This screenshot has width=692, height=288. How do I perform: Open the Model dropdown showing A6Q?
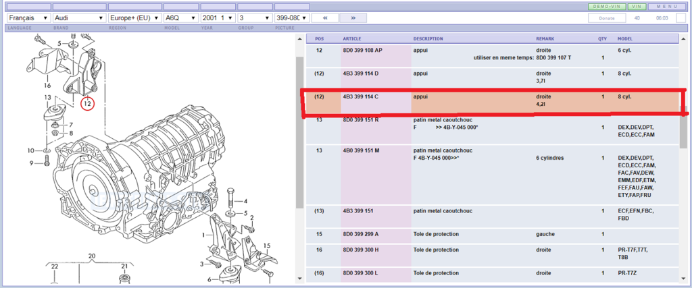(180, 18)
